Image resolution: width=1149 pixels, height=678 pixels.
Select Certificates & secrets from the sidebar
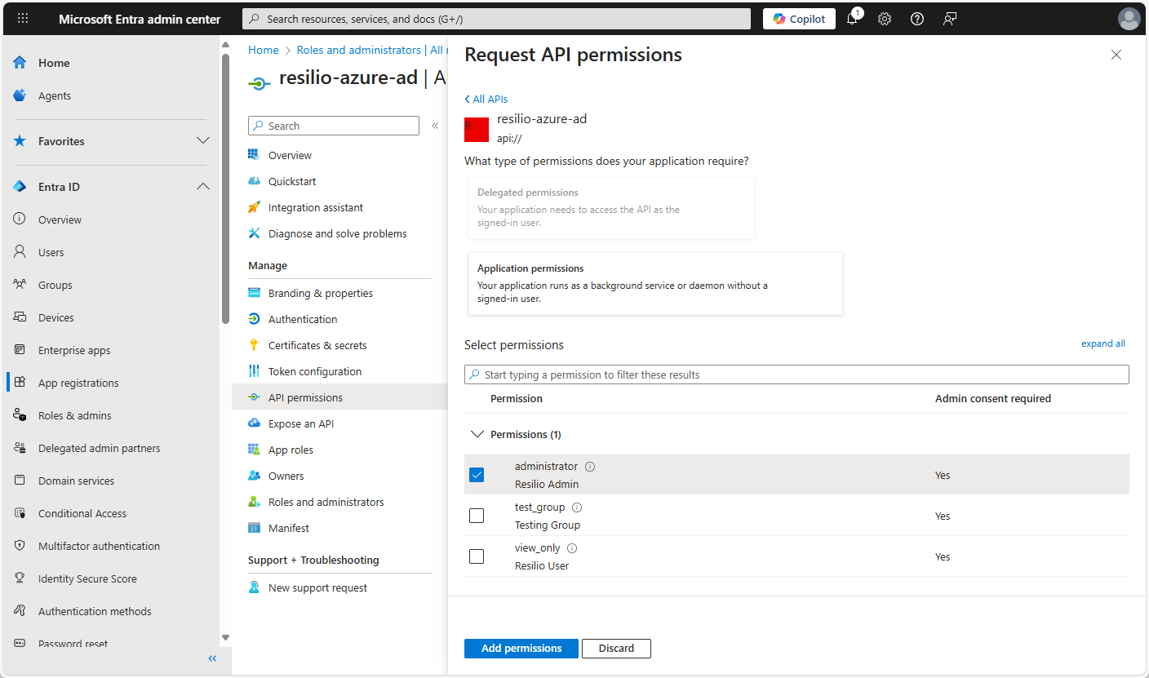click(x=317, y=344)
